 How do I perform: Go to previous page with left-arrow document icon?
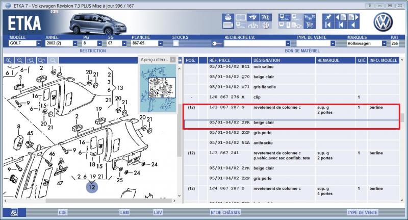341,17
